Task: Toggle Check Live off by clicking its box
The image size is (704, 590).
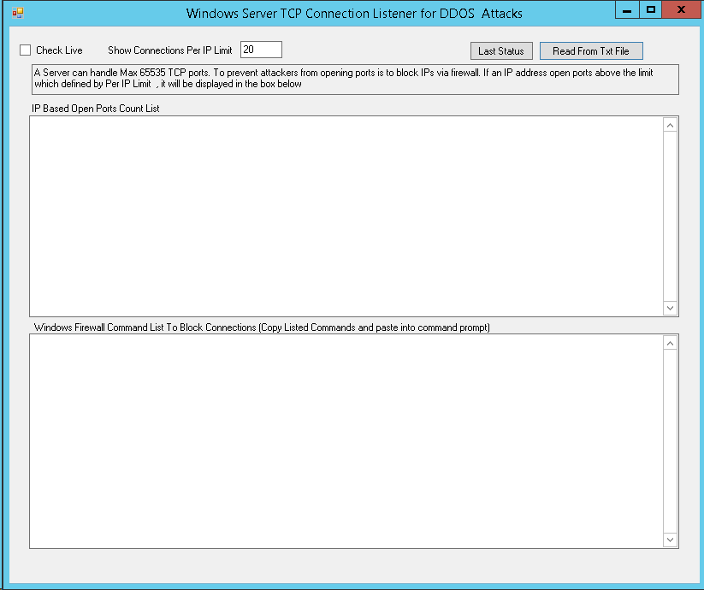Action: pos(25,50)
